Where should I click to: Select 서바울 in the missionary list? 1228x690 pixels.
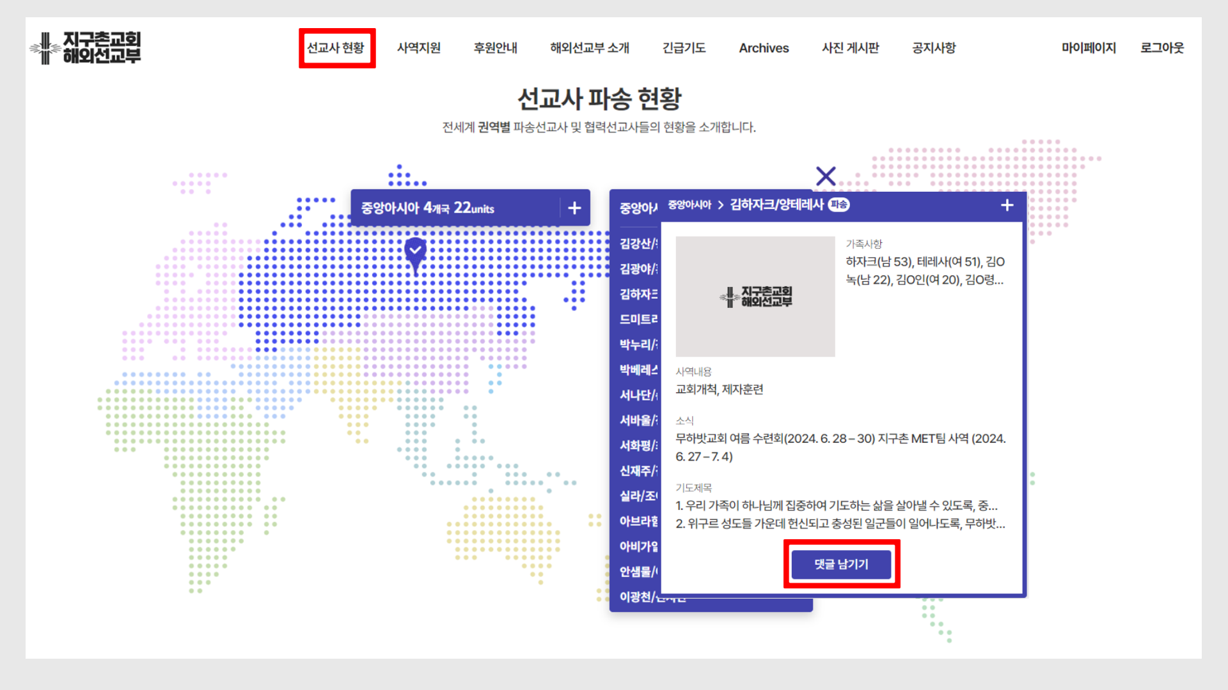coord(638,420)
